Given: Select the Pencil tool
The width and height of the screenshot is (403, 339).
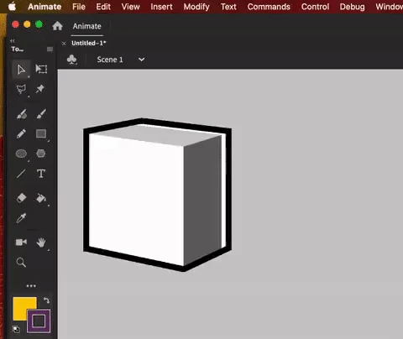Looking at the screenshot, I should (x=21, y=133).
